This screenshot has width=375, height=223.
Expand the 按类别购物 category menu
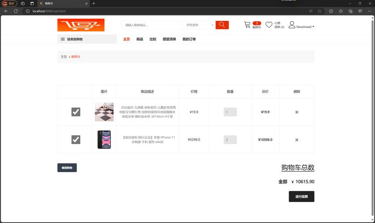87,39
